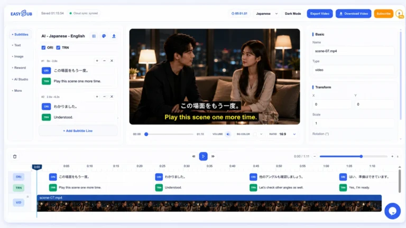Viewport: 406px width, 228px height.
Task: Switch to Dark Mode
Action: 293,14
